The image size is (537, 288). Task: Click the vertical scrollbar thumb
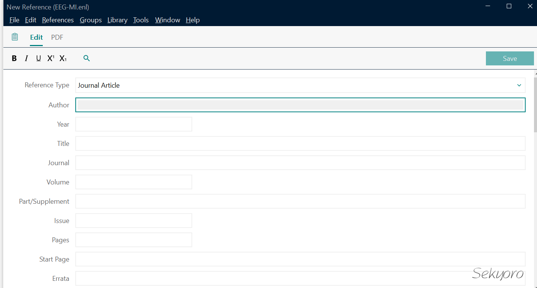[535, 104]
